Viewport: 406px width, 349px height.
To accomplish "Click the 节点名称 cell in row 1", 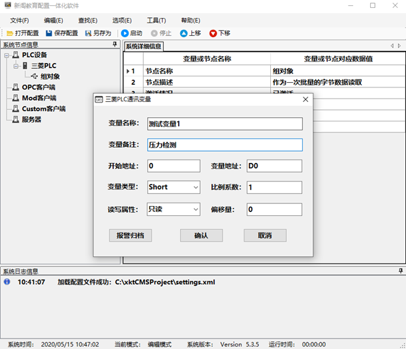I will pyautogui.click(x=207, y=71).
